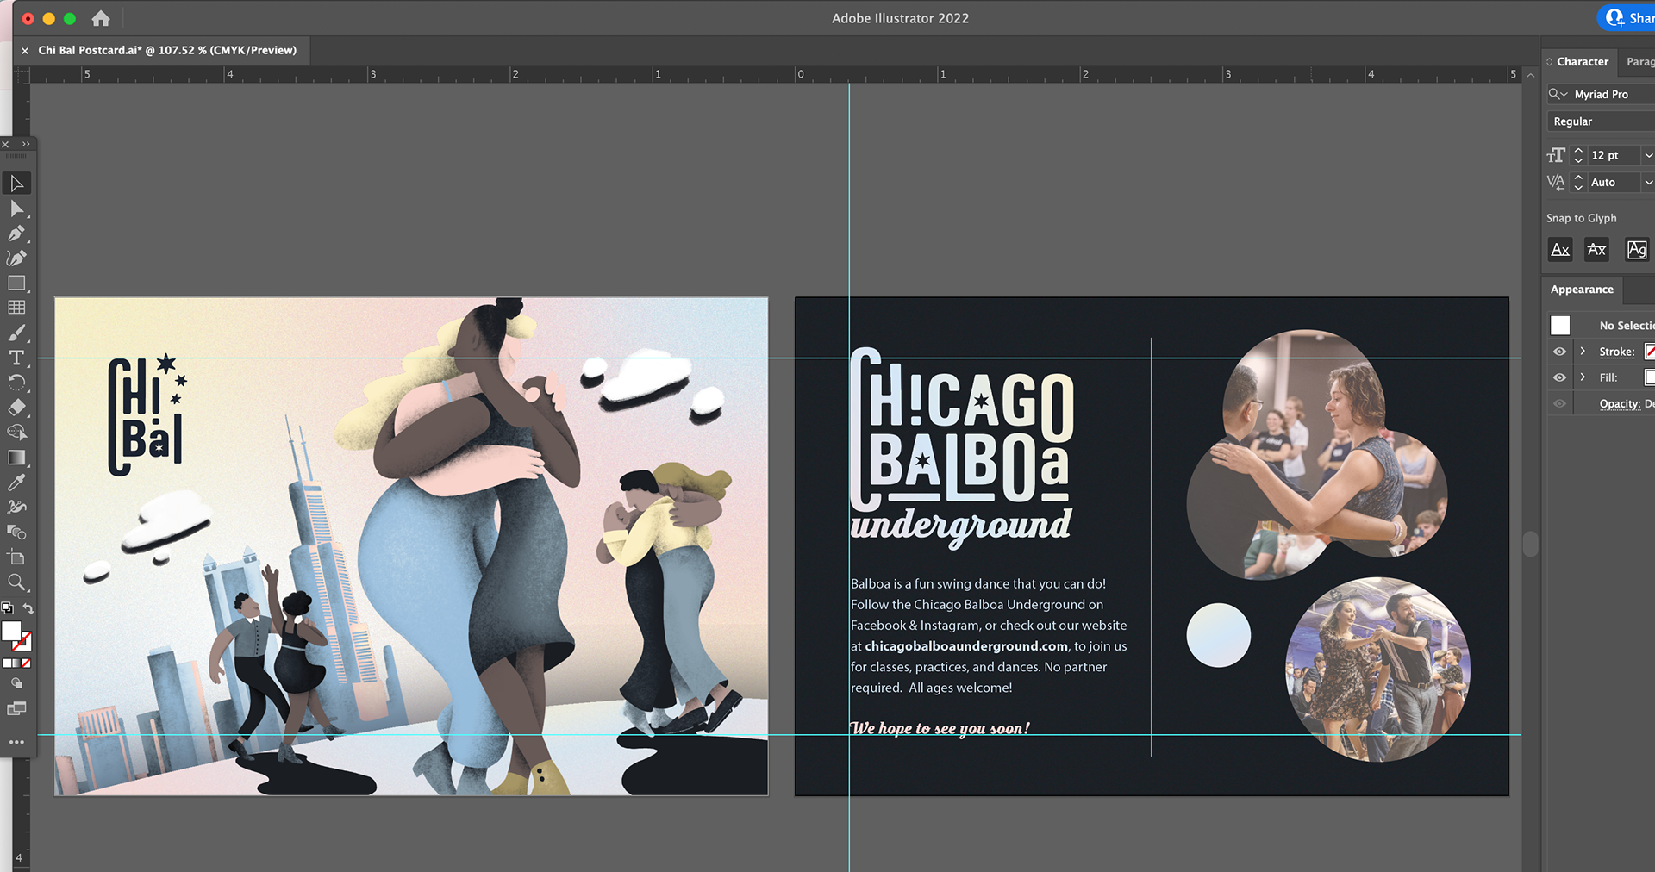Screen dimensions: 1655x872
Task: Open the font size dropdown
Action: click(1648, 155)
